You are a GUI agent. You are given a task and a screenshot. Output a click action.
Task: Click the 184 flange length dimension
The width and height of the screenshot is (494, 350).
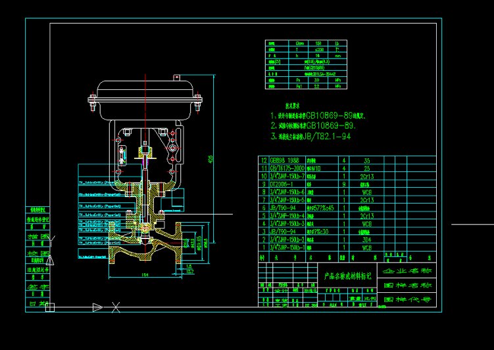(145, 274)
